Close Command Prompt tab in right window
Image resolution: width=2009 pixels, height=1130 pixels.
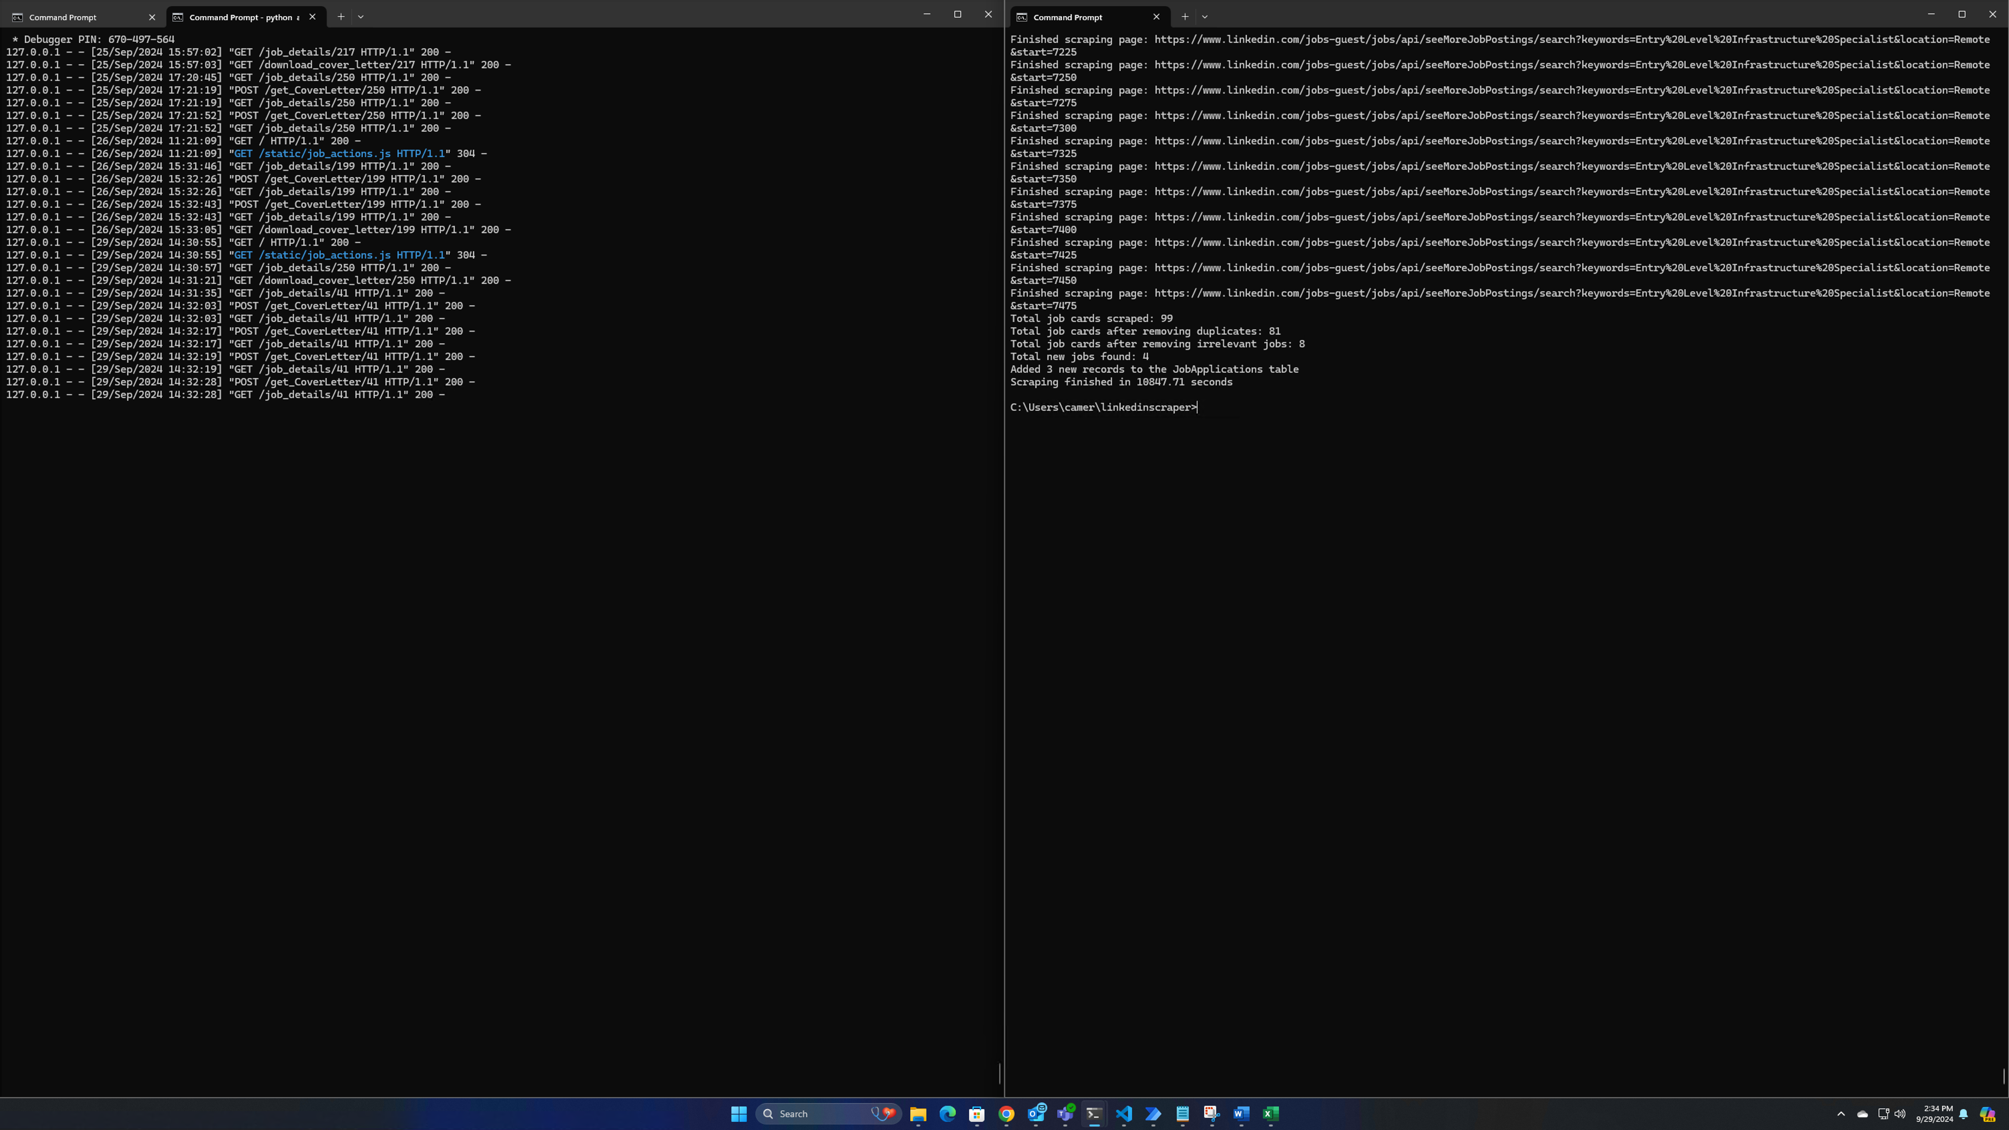coord(1156,17)
